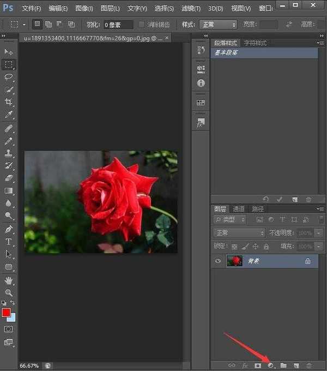Toggle the 消除锯齿 anti-alias checkbox
327x371 pixels.
tap(142, 25)
